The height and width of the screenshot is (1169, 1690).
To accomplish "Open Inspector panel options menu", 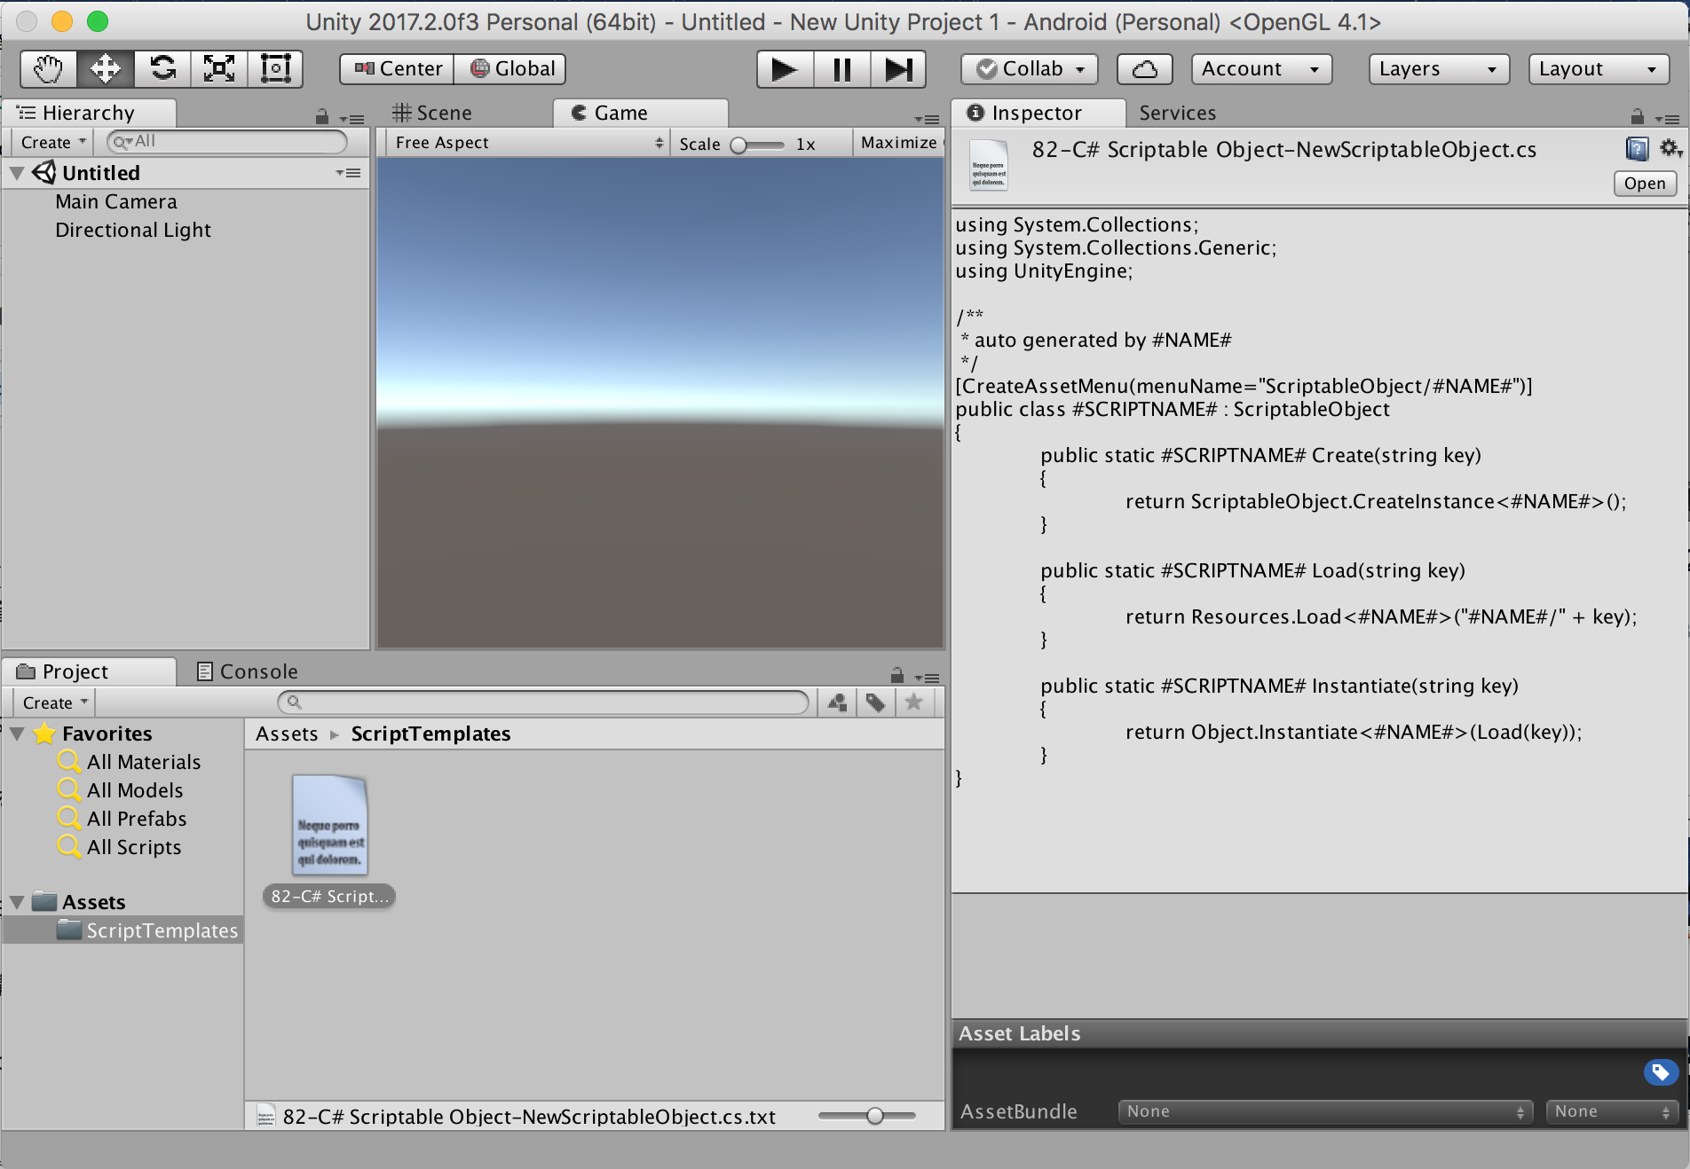I will tap(1667, 118).
